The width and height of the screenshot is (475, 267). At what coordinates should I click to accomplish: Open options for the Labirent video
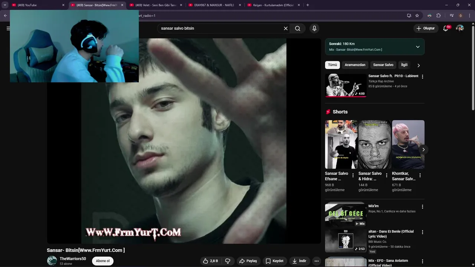(422, 77)
